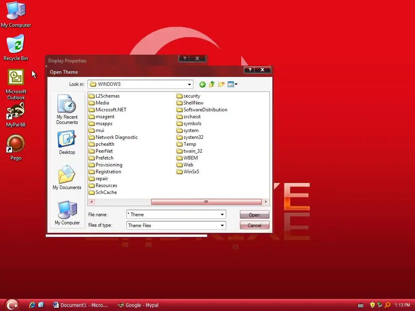Select the system folder
Image resolution: width=415 pixels, height=311 pixels.
click(188, 130)
